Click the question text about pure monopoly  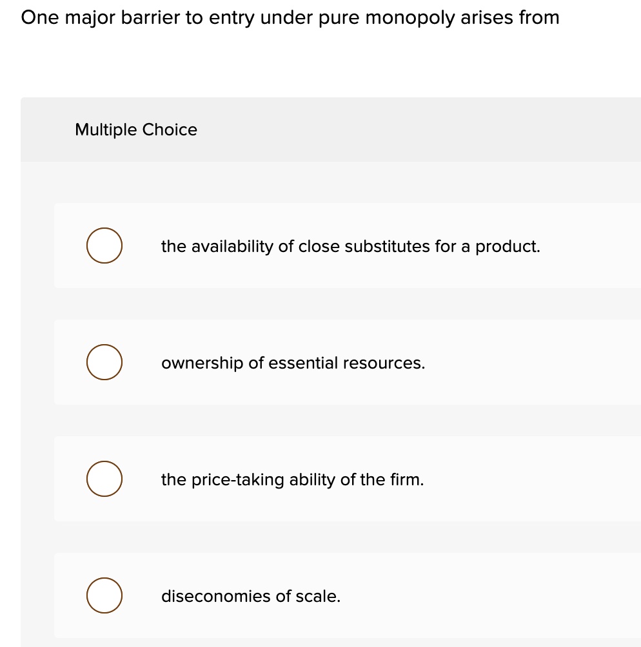[290, 17]
